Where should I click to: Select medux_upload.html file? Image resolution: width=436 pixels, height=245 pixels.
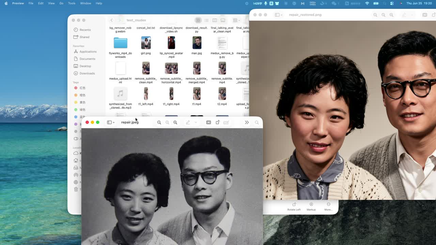[x=120, y=68]
